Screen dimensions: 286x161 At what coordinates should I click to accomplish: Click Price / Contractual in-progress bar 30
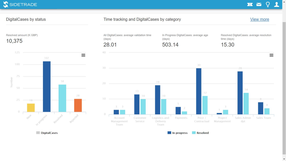click(199, 91)
